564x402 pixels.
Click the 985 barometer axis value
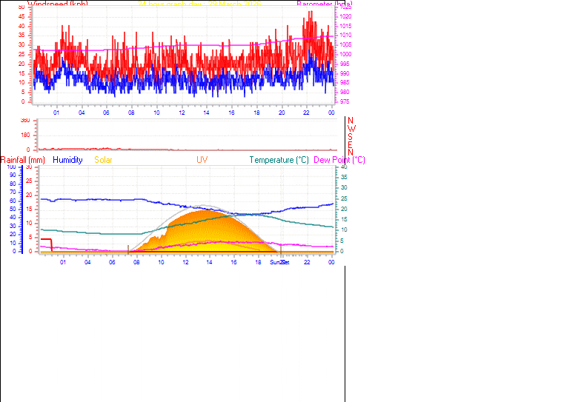[x=344, y=83]
